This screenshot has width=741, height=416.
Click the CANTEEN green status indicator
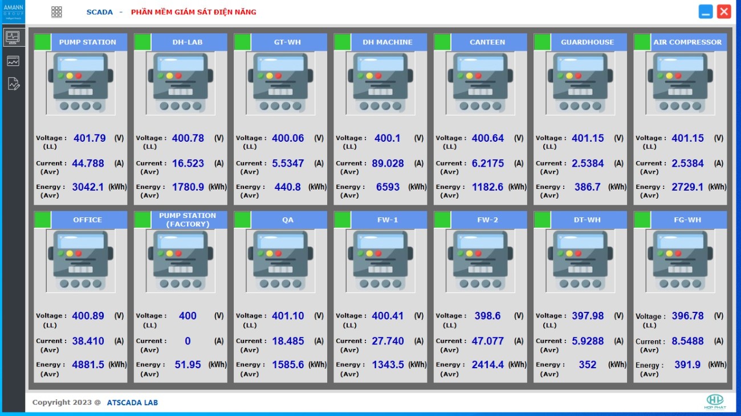[442, 42]
